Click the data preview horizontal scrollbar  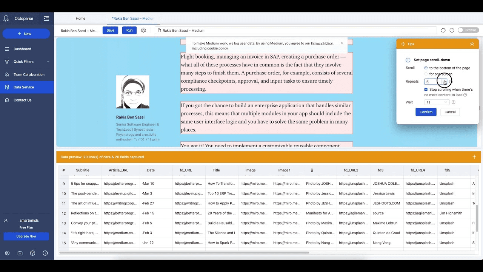tap(184, 252)
